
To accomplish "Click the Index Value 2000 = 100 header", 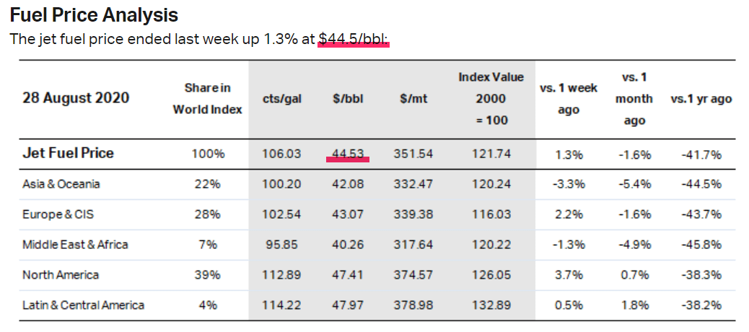I will click(x=491, y=98).
